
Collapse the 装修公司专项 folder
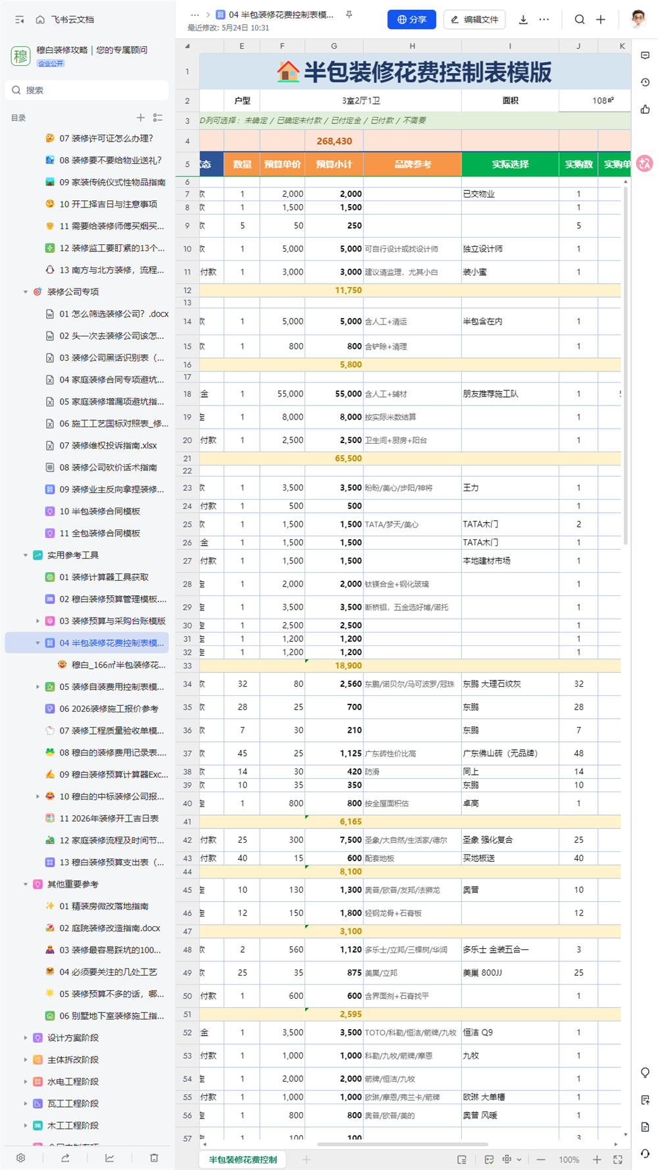click(x=26, y=292)
